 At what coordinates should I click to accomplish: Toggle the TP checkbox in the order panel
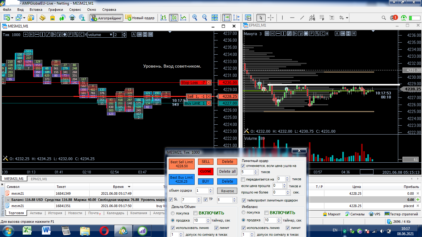(x=206, y=199)
